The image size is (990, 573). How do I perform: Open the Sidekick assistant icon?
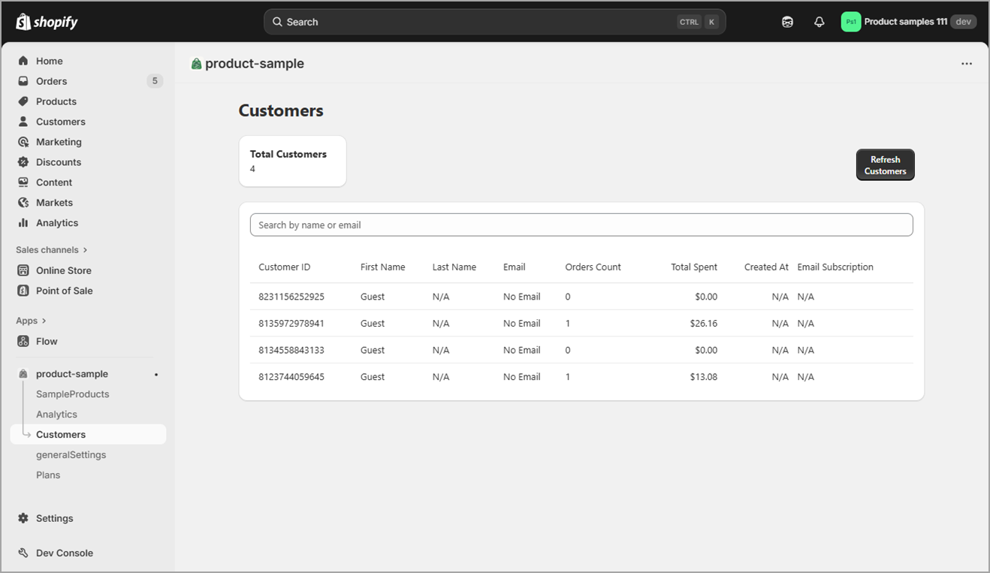[787, 22]
